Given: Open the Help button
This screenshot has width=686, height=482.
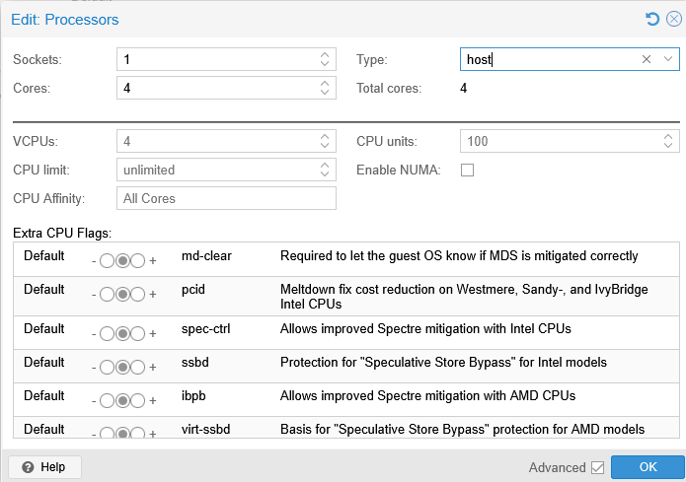Looking at the screenshot, I should click(44, 467).
